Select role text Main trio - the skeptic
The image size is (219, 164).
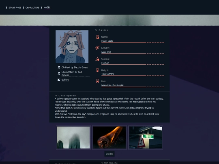tap(112, 85)
